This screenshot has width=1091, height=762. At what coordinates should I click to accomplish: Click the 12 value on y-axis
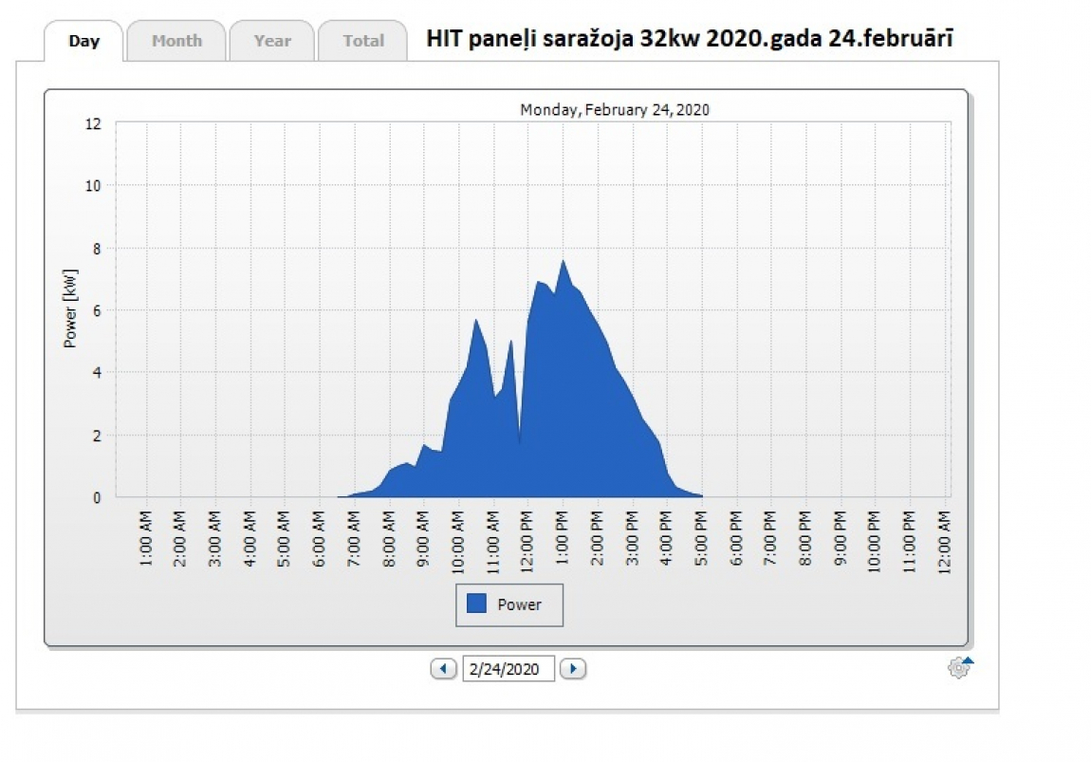coord(93,123)
